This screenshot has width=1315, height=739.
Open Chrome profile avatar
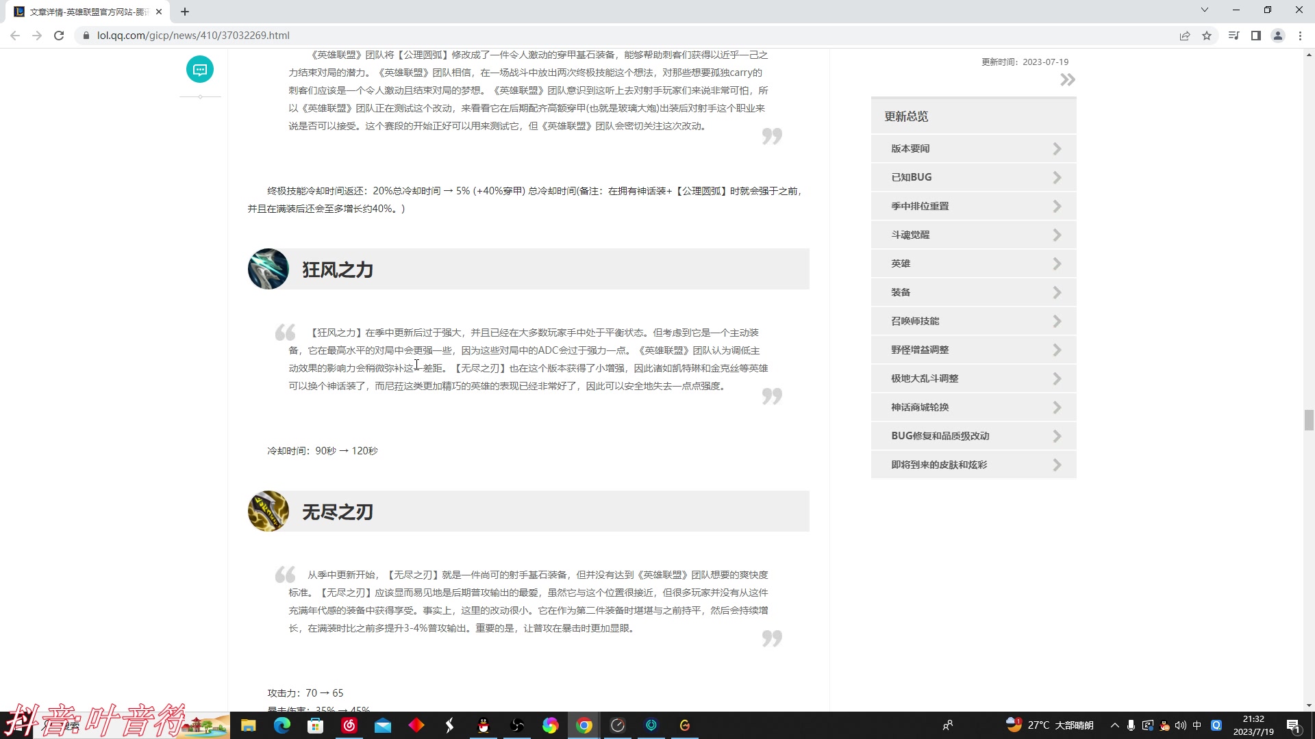pyautogui.click(x=1277, y=36)
